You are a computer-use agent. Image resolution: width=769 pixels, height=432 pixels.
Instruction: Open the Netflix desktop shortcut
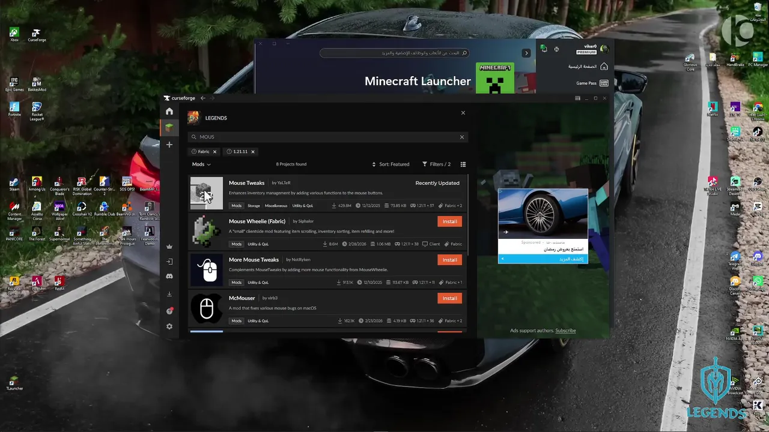pyautogui.click(x=713, y=109)
